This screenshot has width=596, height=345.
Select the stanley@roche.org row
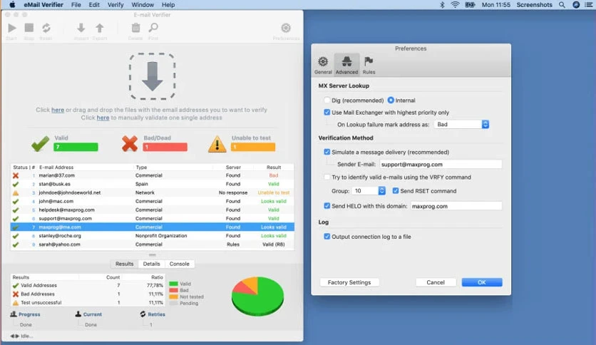pyautogui.click(x=153, y=235)
